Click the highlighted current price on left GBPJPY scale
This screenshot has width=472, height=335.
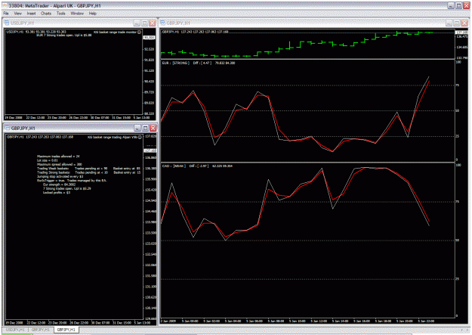[150, 150]
